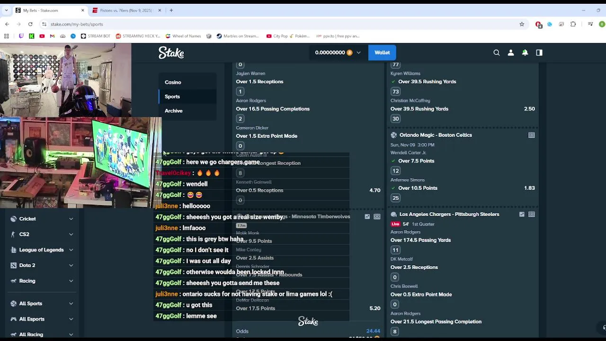606x341 pixels.
Task: Click the football helmet icon beside Los Angeles Chargers
Action: [393, 214]
